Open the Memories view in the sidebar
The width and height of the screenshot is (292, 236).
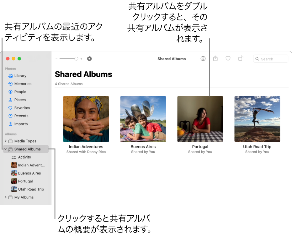[10, 84]
